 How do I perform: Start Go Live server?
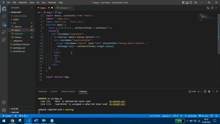coord(203,116)
